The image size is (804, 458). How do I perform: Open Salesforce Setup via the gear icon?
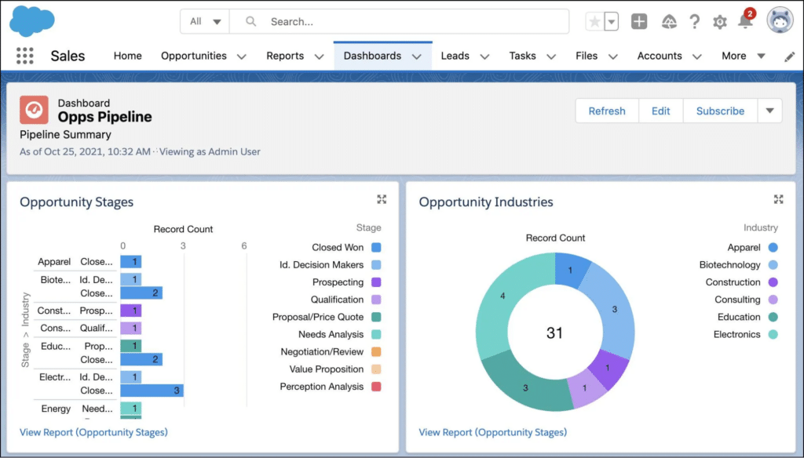tap(719, 22)
